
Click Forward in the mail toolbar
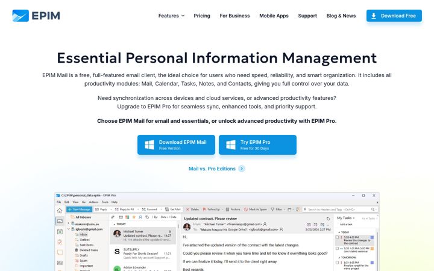click(149, 210)
